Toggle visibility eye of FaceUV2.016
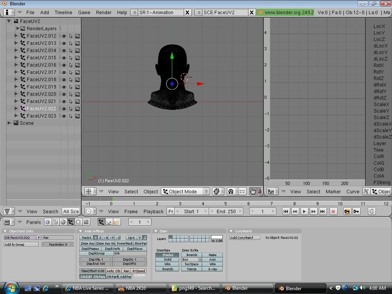This screenshot has height=294, width=392. (x=64, y=65)
